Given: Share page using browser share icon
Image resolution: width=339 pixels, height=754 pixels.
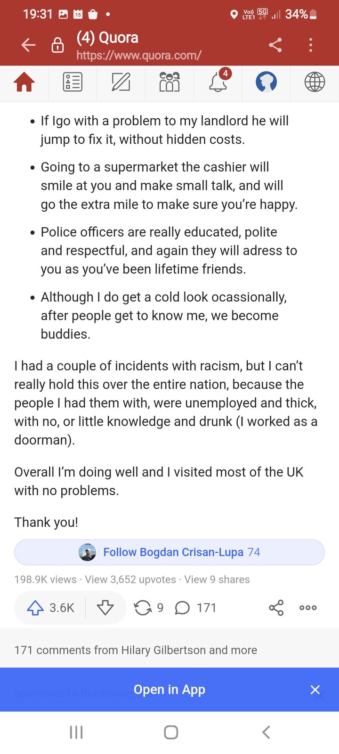Looking at the screenshot, I should coord(275,45).
